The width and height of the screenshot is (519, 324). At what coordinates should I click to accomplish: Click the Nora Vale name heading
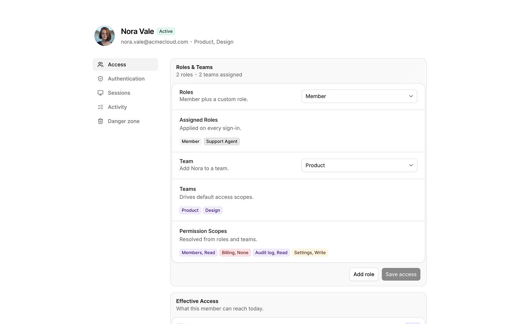[x=137, y=31]
